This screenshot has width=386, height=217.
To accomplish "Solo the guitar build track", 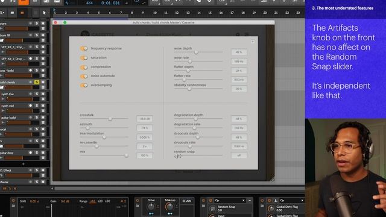I will point(36,118).
